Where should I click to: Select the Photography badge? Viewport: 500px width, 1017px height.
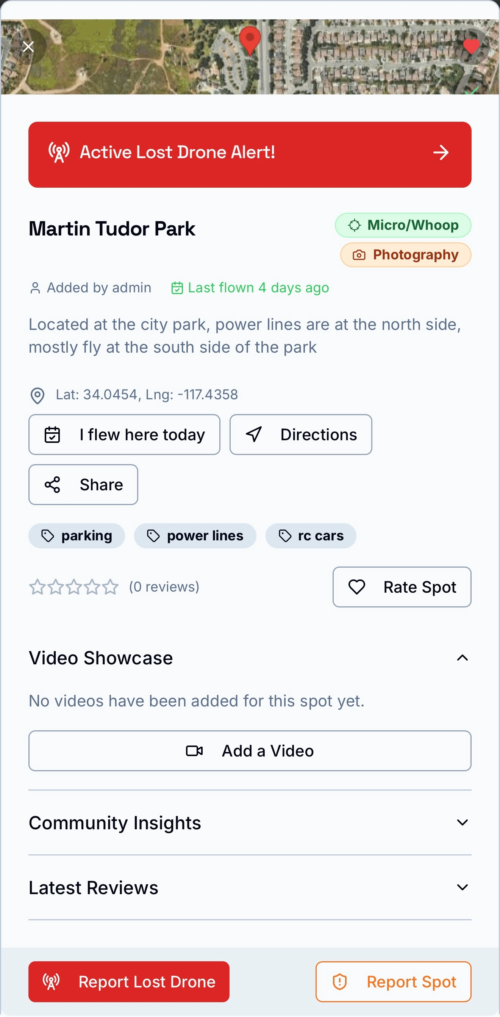pos(405,255)
